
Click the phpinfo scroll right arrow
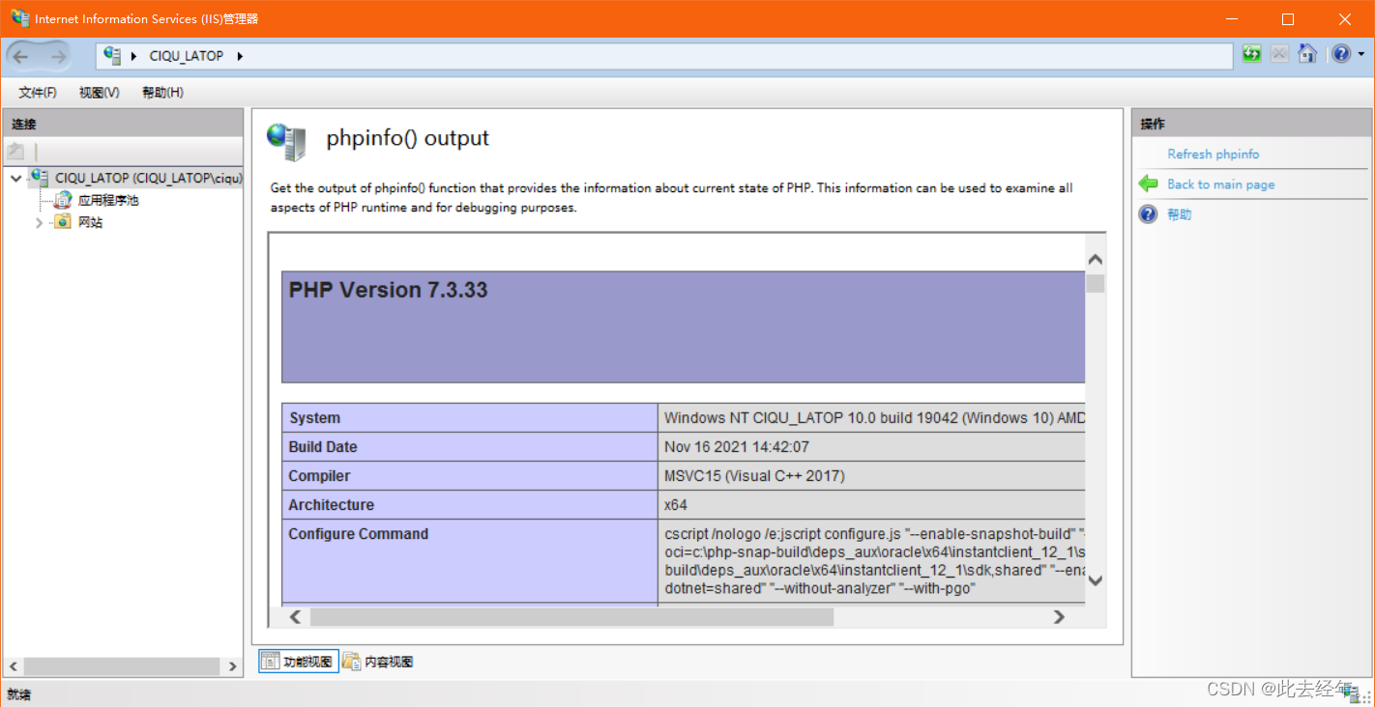point(1059,616)
